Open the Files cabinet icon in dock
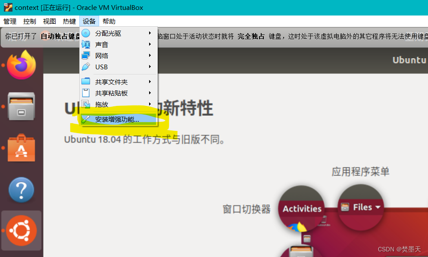This screenshot has width=428, height=257. tap(21, 106)
